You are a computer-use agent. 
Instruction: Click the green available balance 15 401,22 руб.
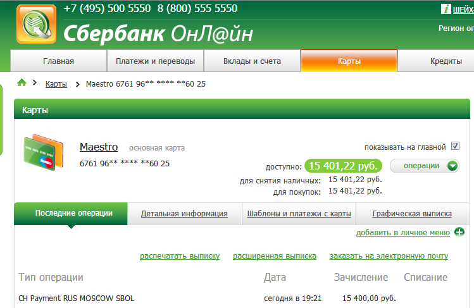(x=344, y=166)
